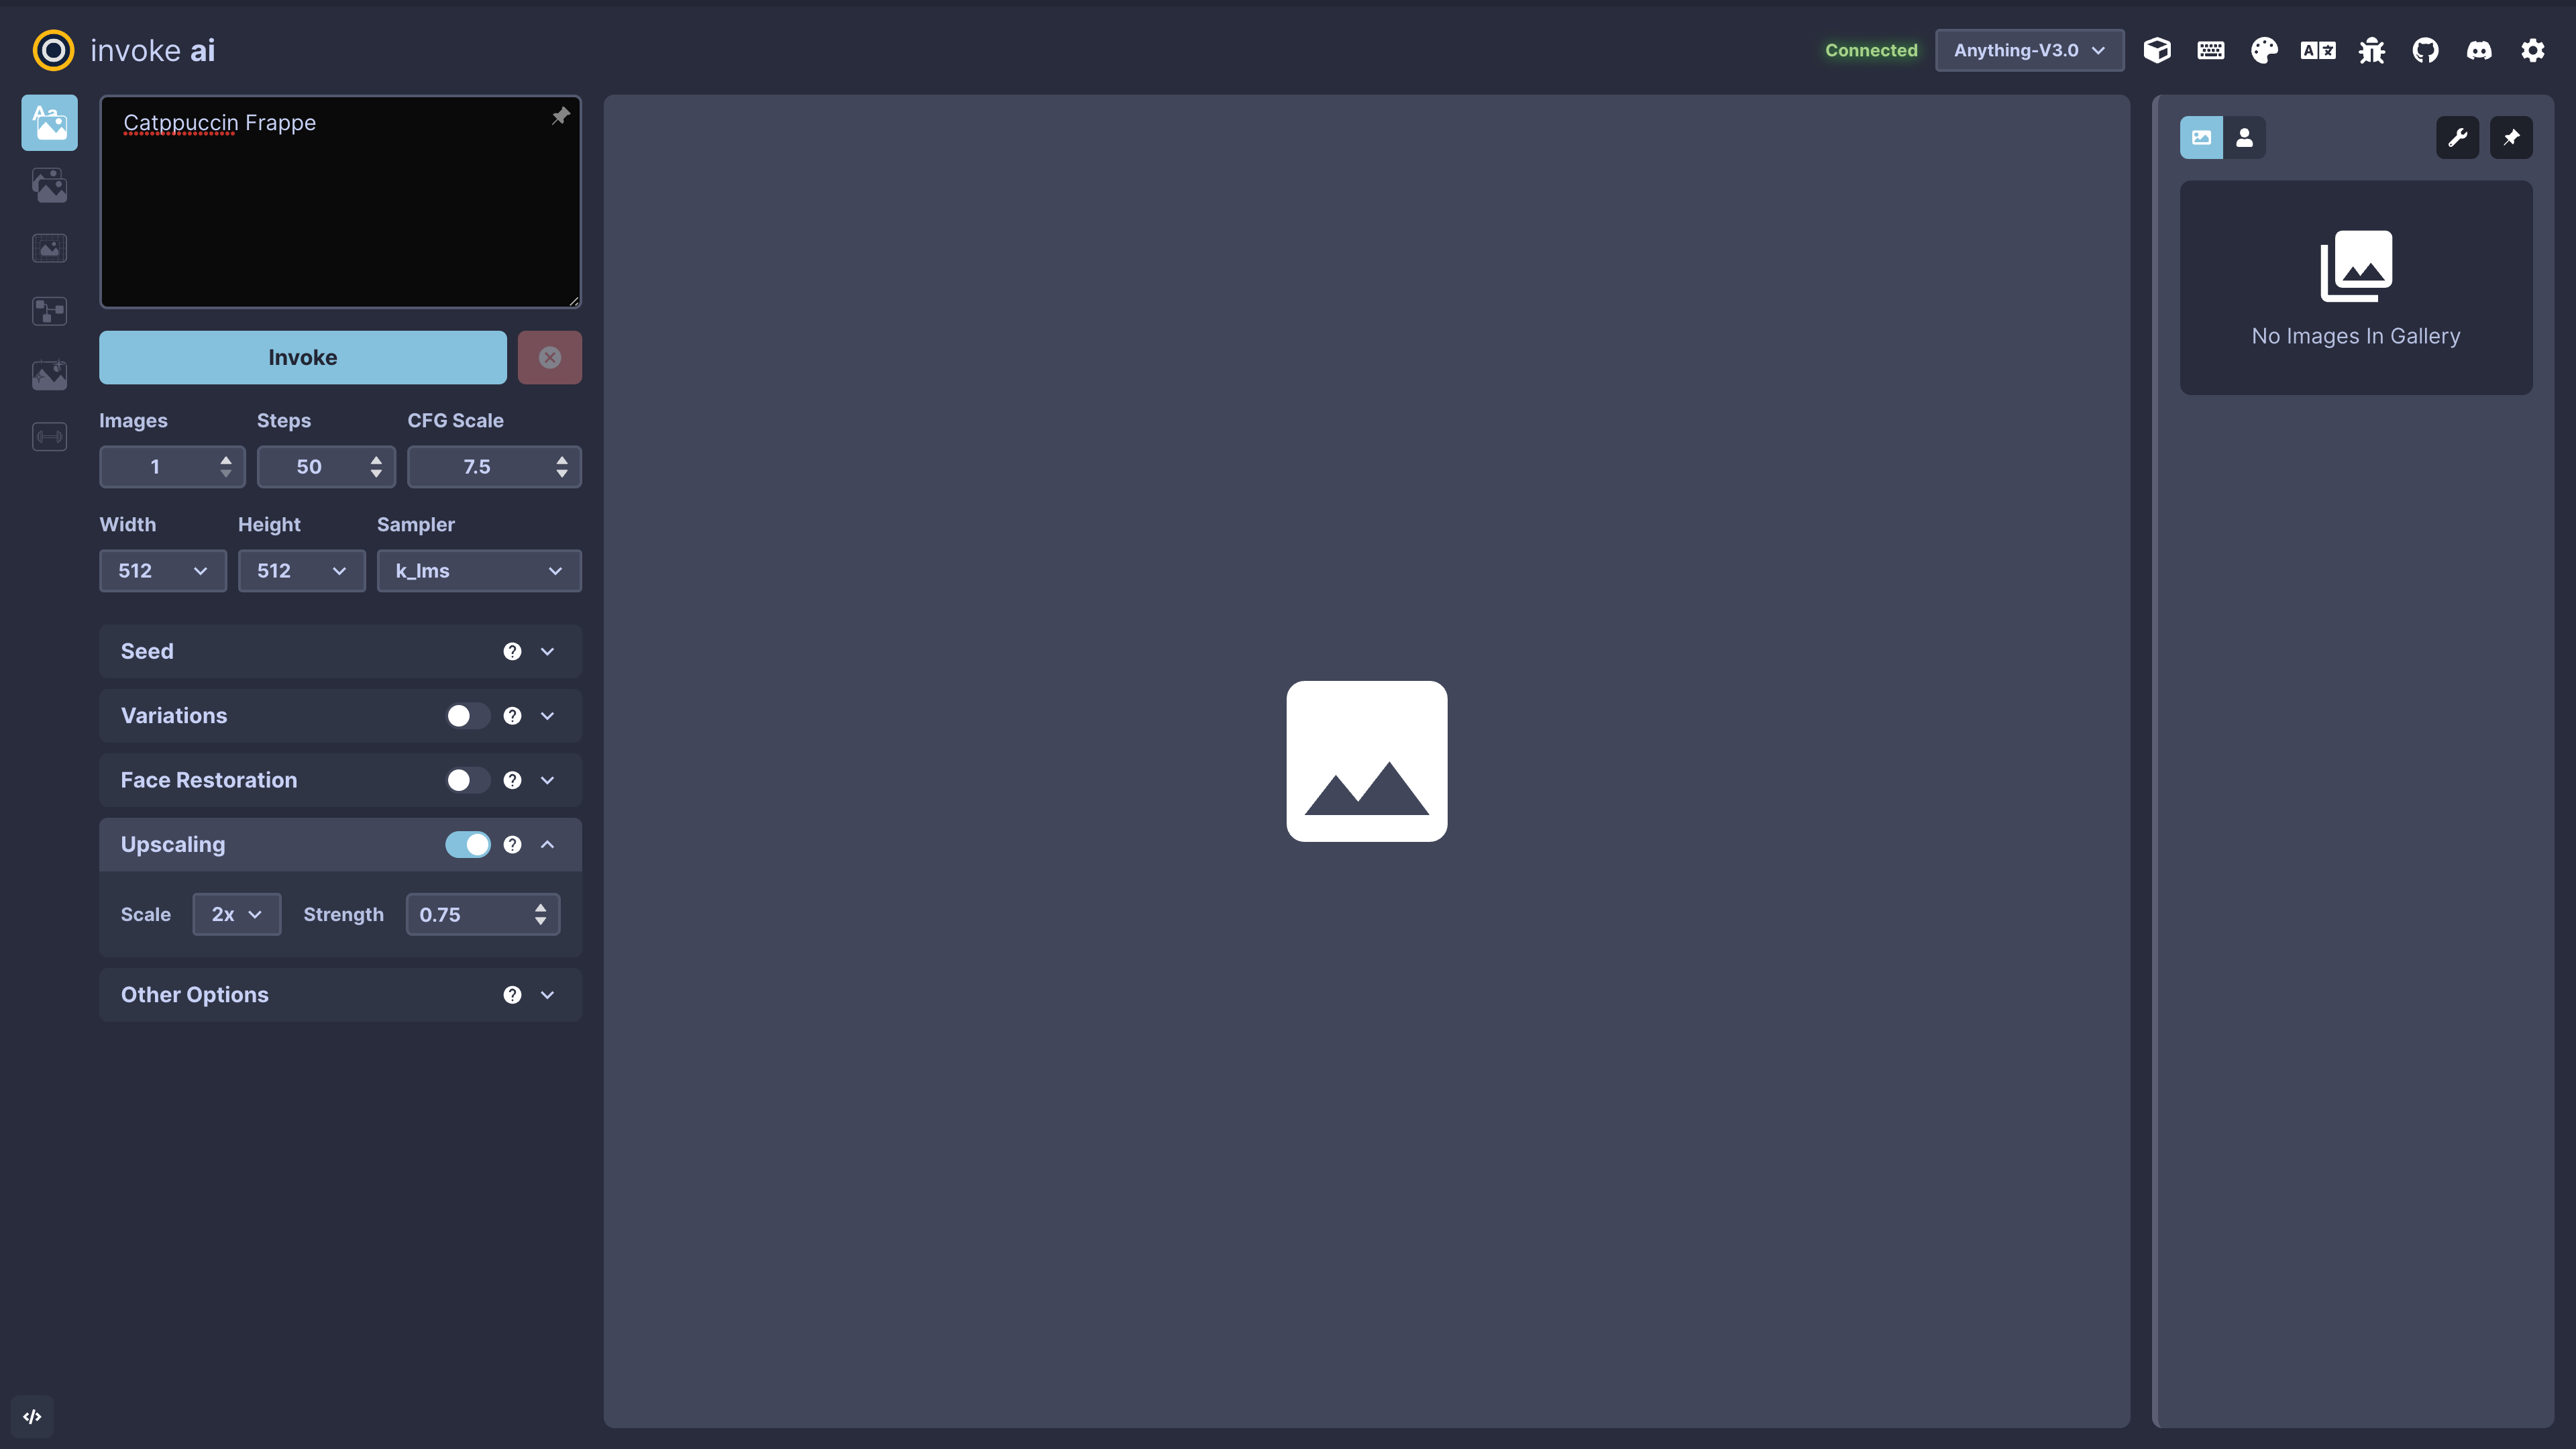Show help for Upscaling
Image resolution: width=2576 pixels, height=1449 pixels.
[512, 845]
